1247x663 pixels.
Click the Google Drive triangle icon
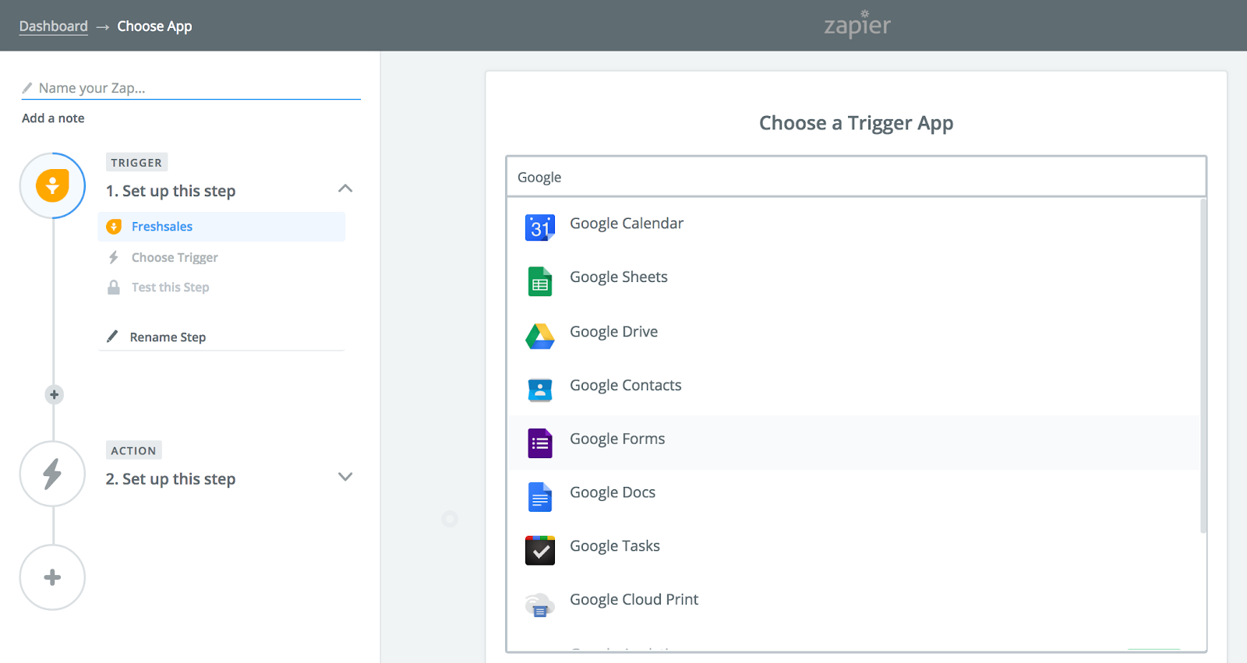click(x=540, y=336)
